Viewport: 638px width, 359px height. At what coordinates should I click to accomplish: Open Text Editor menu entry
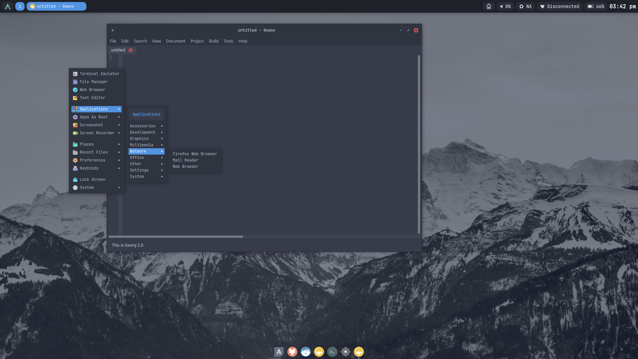(x=96, y=98)
